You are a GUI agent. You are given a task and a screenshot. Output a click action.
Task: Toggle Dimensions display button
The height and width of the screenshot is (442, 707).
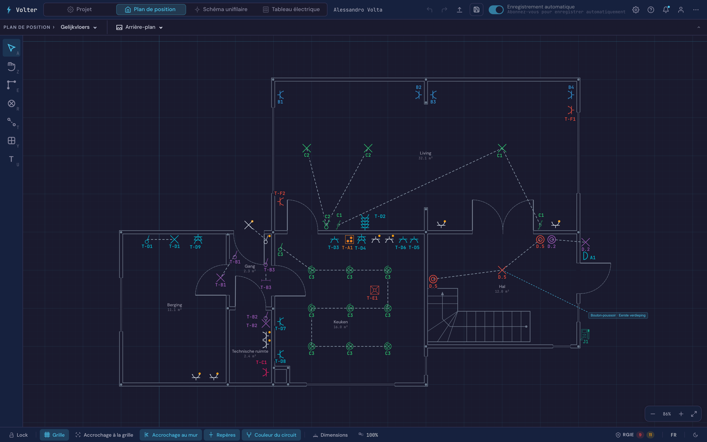click(330, 435)
